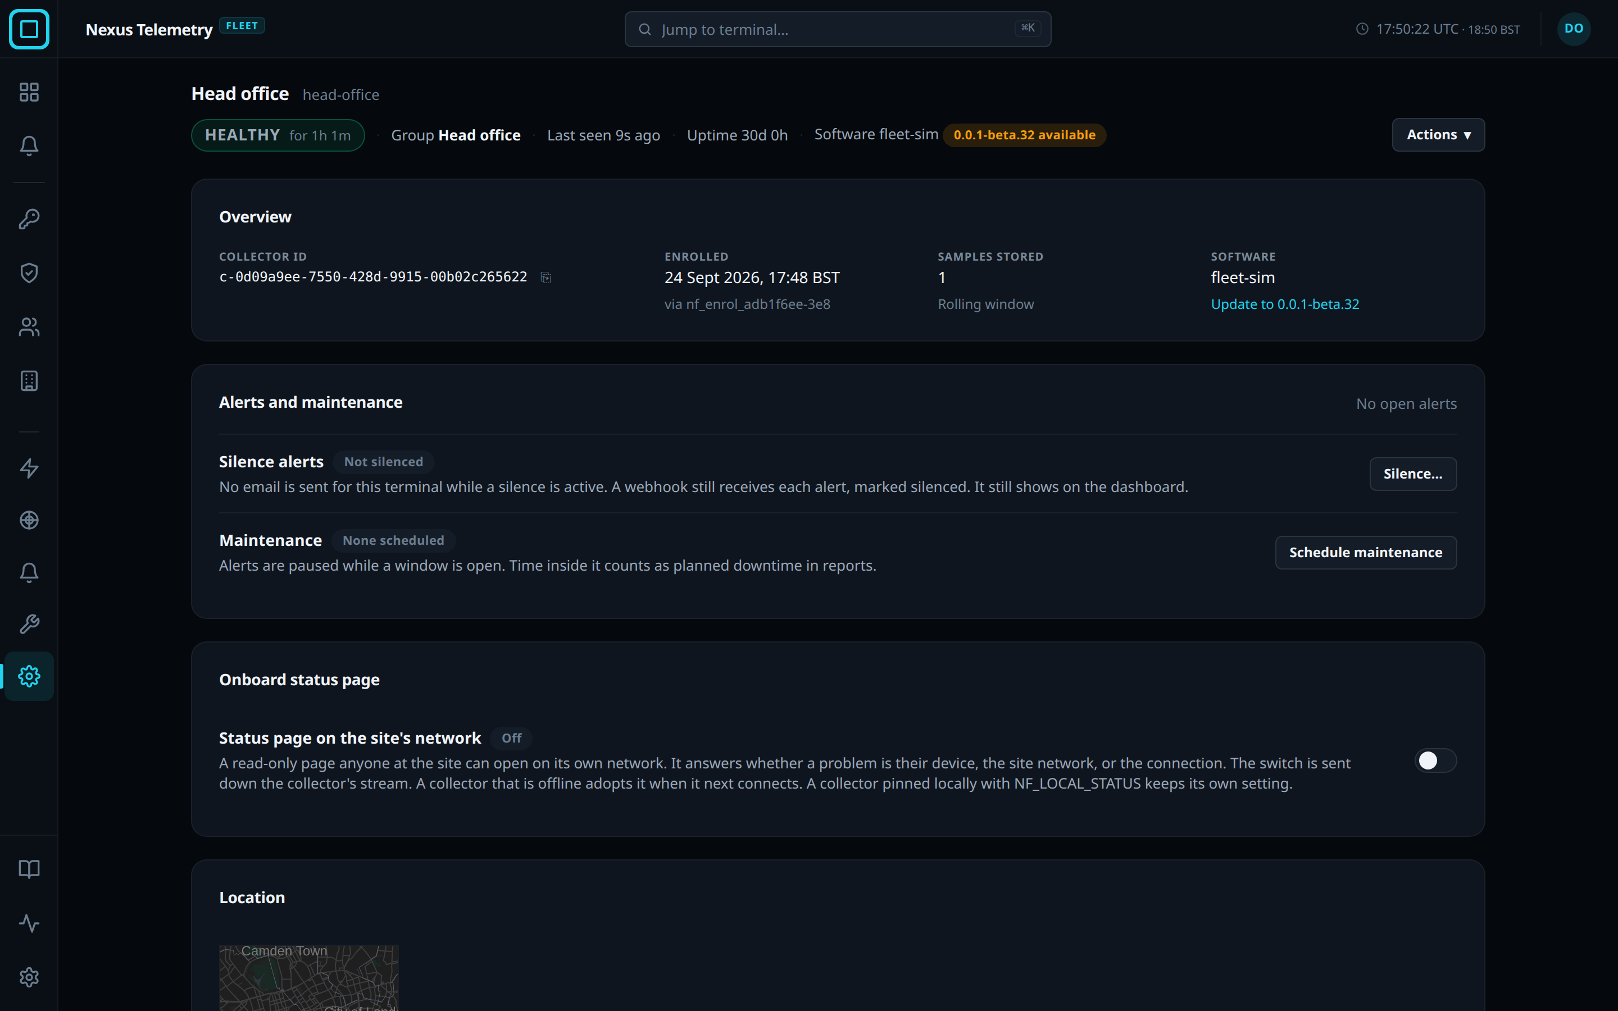Open the wrench tool icon in sidebar
Screen dimensions: 1618x1011
pyautogui.click(x=29, y=625)
